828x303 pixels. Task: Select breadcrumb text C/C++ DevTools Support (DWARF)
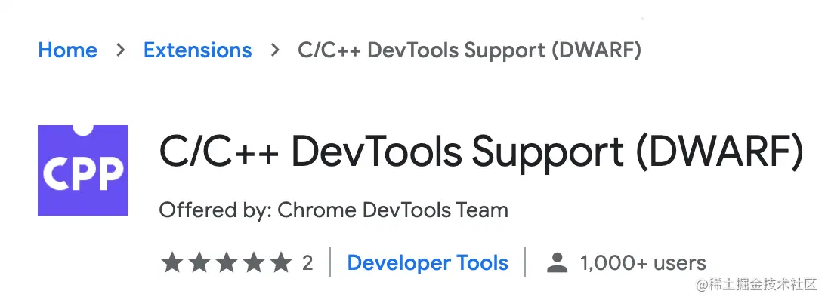pyautogui.click(x=469, y=50)
